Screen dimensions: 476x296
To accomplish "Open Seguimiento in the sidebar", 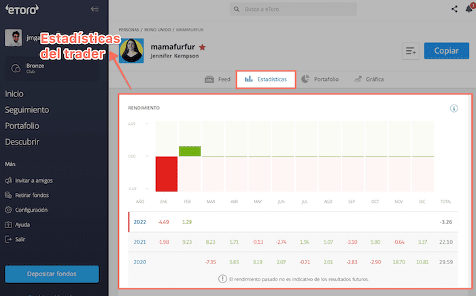I will click(27, 110).
